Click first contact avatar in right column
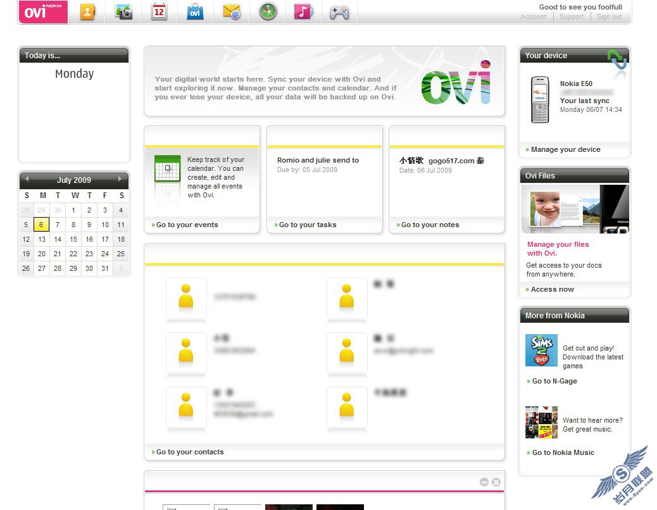Image resolution: width=657 pixels, height=510 pixels. (347, 298)
